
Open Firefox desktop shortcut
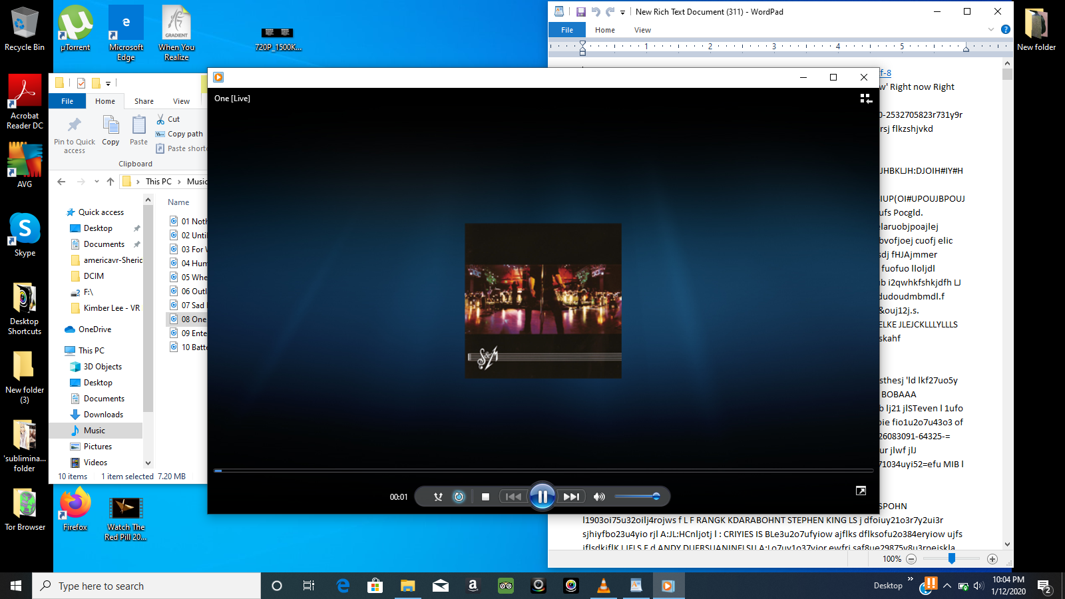tap(75, 509)
